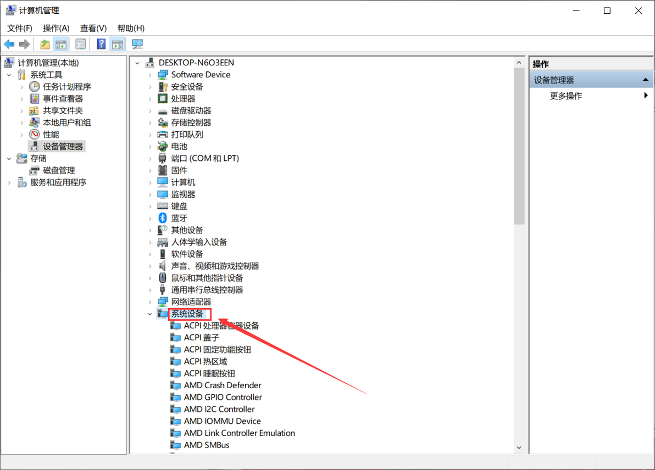Open the 操作(A) menu
Image resolution: width=655 pixels, height=470 pixels.
56,28
